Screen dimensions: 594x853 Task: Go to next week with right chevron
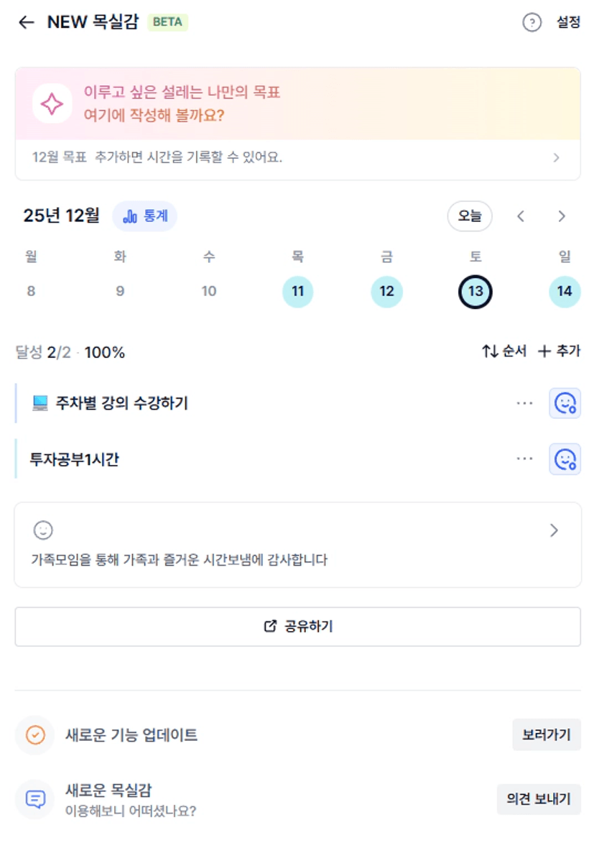click(562, 216)
